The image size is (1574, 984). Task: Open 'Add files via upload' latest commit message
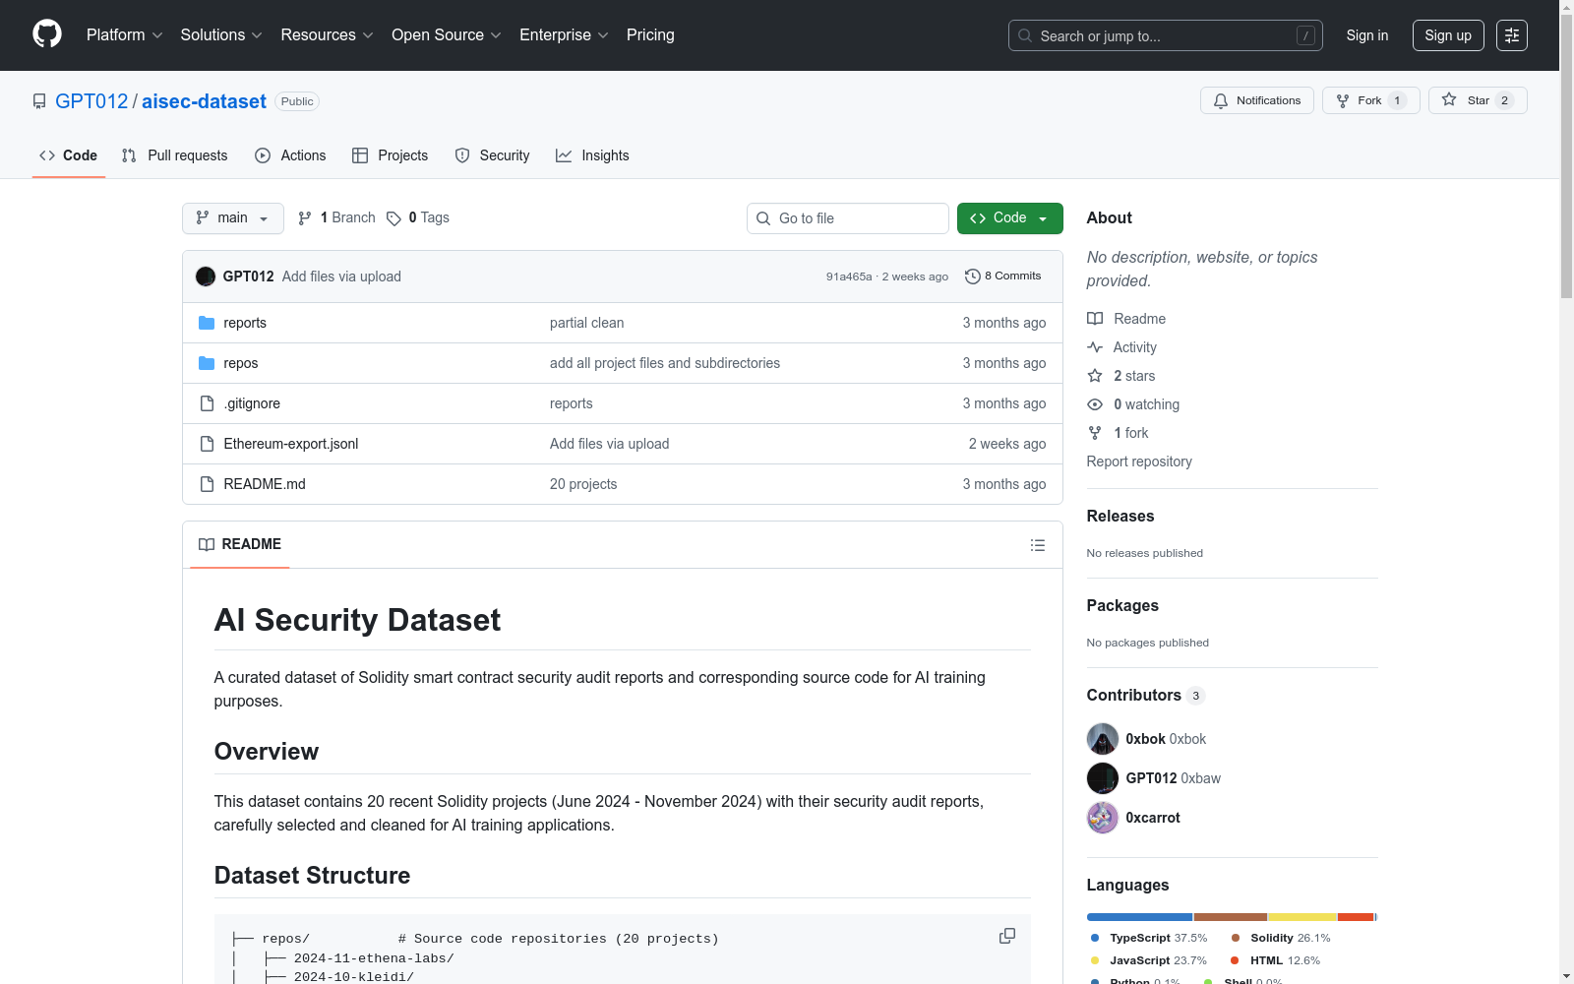click(341, 277)
